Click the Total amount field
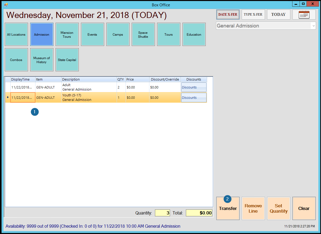321x234 pixels. 199,213
